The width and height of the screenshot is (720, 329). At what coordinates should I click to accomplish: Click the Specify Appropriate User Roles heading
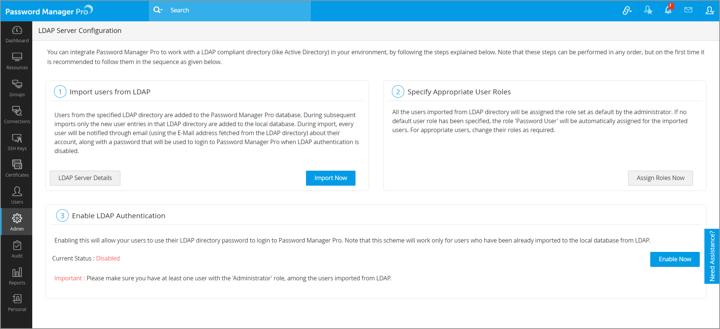pyautogui.click(x=459, y=92)
